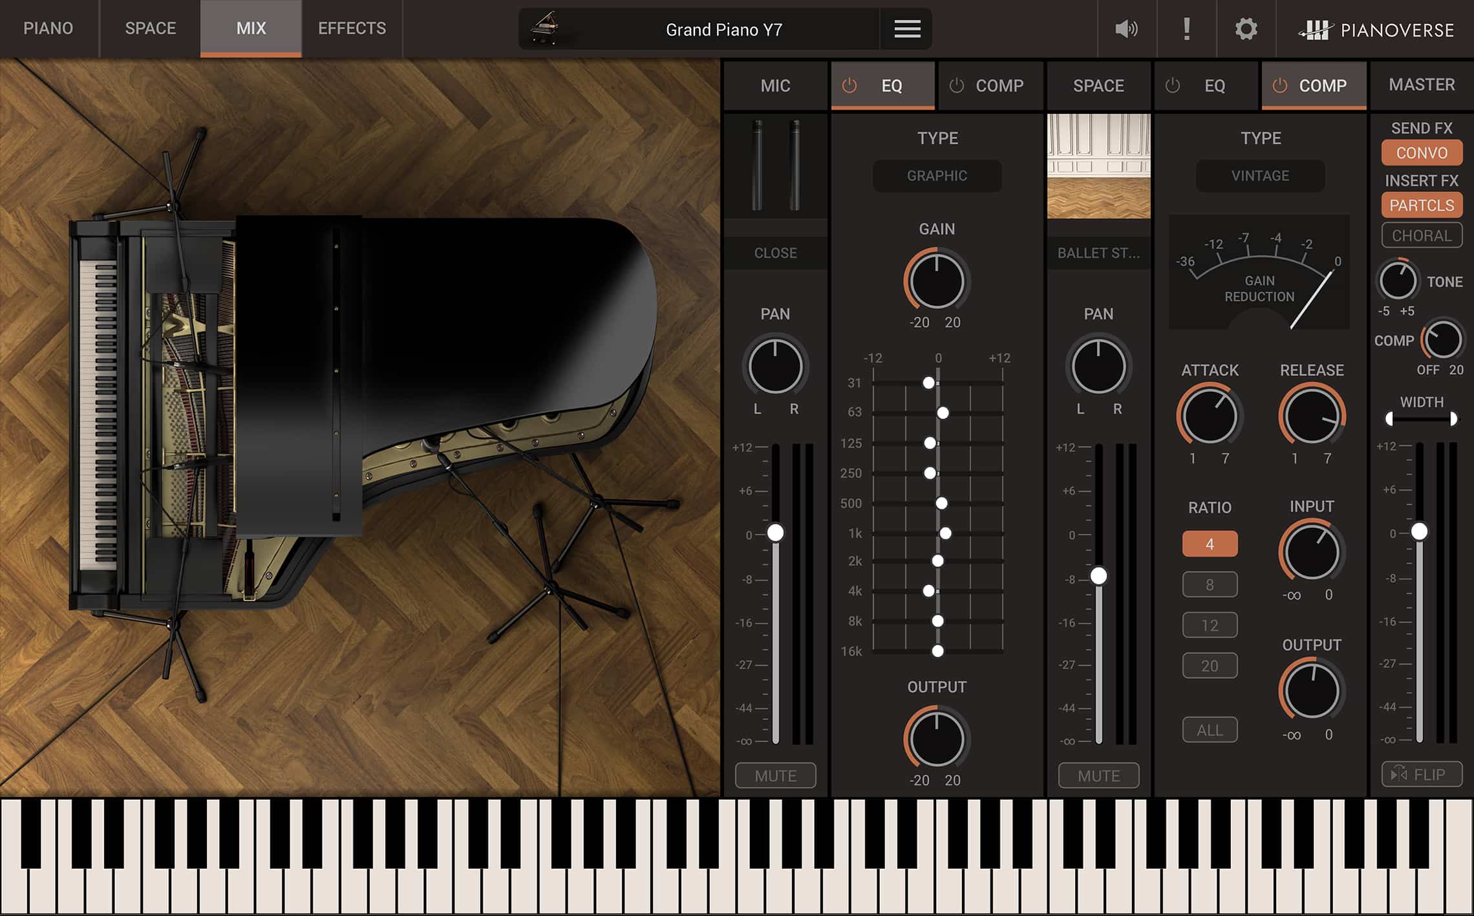Click the Ballet Studio room thumbnail
Image resolution: width=1474 pixels, height=916 pixels.
pos(1098,167)
